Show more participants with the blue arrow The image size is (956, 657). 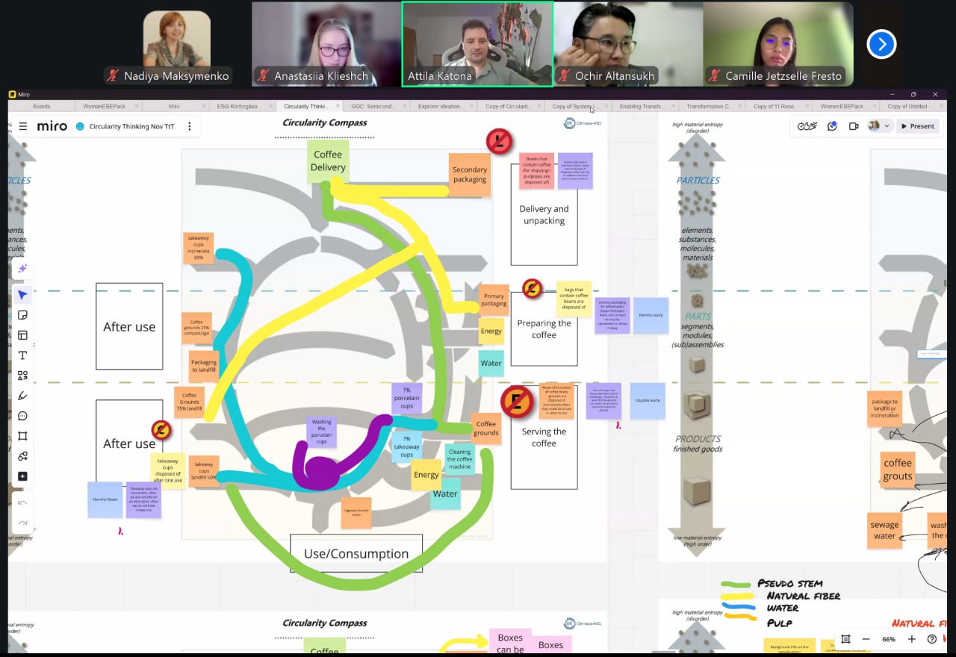pyautogui.click(x=881, y=44)
